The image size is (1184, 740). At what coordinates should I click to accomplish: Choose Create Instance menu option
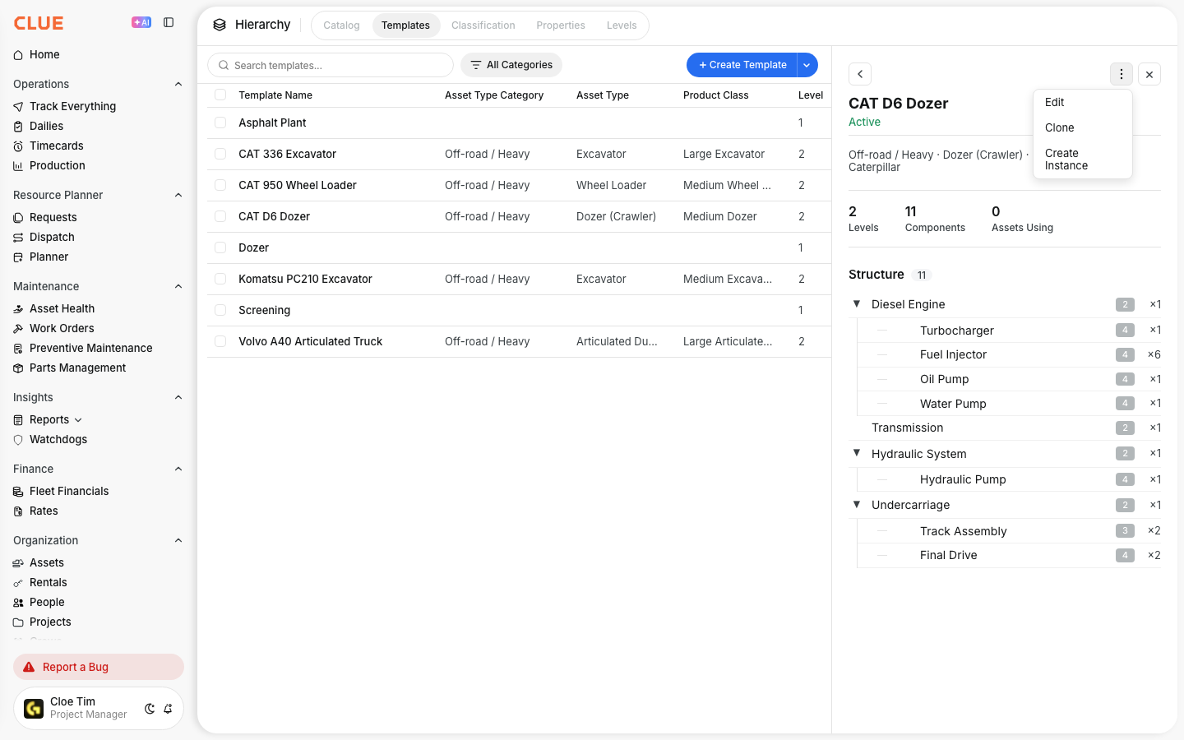(x=1083, y=160)
